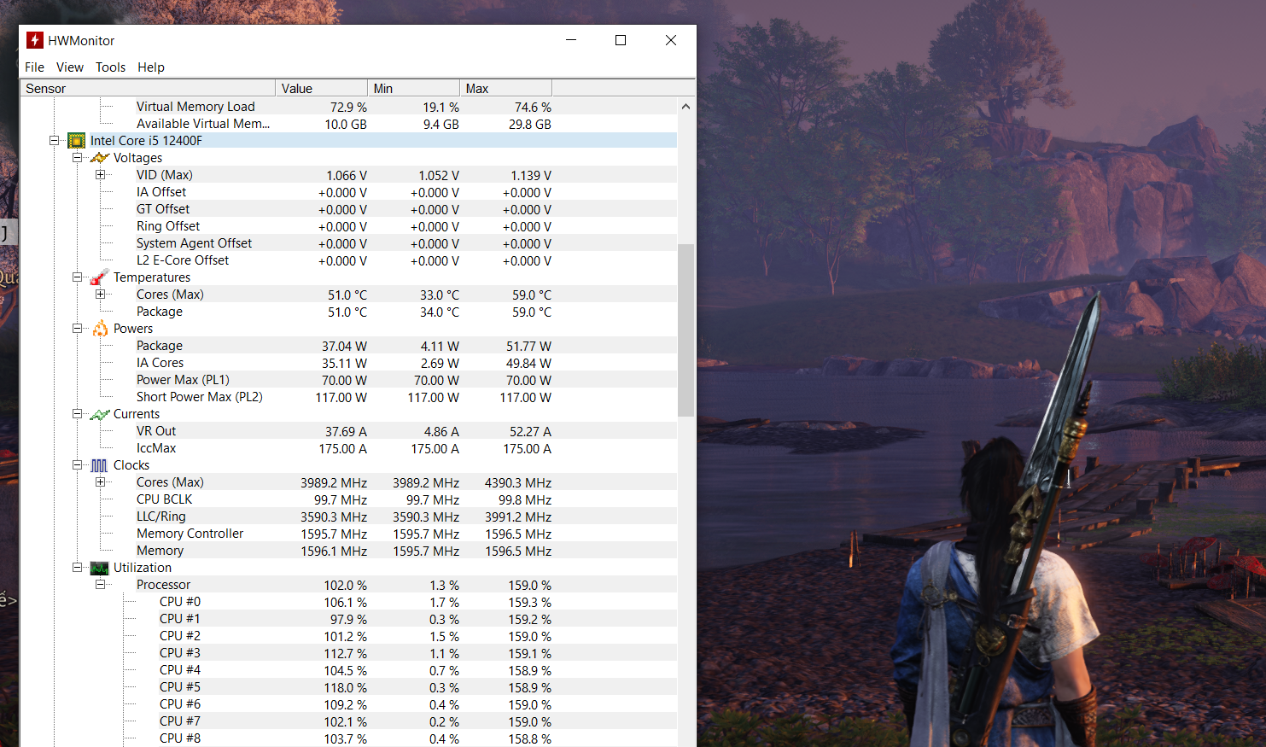Image resolution: width=1266 pixels, height=747 pixels.
Task: Click the scrollbar up arrow
Action: [686, 107]
